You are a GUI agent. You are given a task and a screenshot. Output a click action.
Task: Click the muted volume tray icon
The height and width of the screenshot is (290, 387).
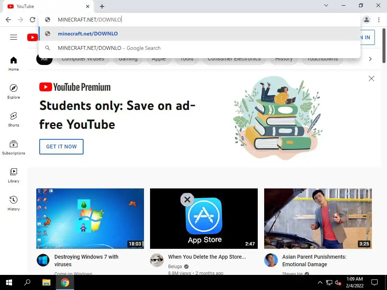[338, 282]
